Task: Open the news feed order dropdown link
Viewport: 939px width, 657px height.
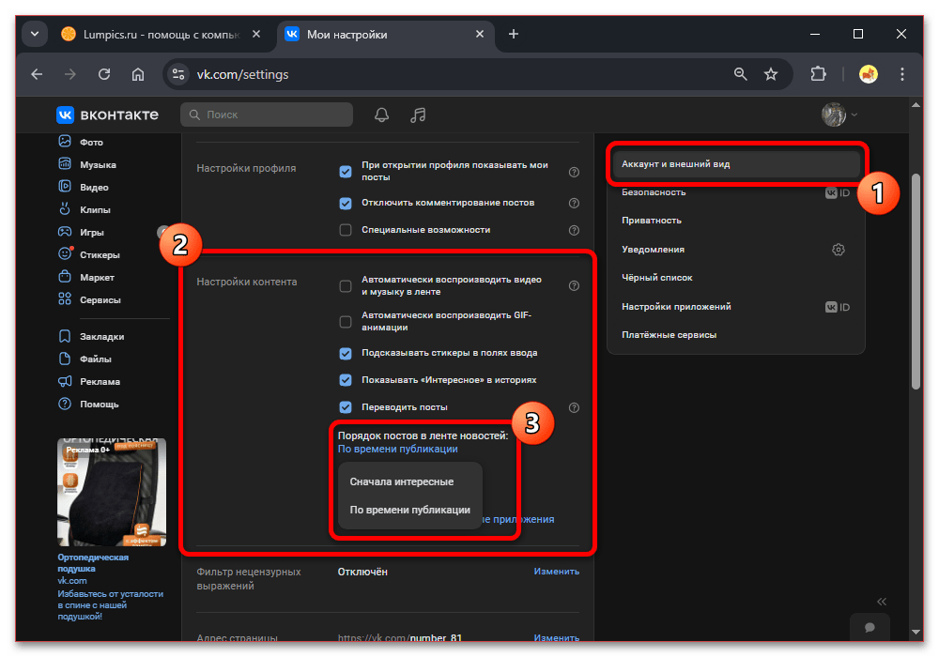Action: tap(397, 449)
